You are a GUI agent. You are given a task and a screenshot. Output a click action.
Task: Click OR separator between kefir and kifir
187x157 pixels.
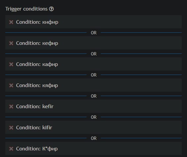click(x=93, y=117)
